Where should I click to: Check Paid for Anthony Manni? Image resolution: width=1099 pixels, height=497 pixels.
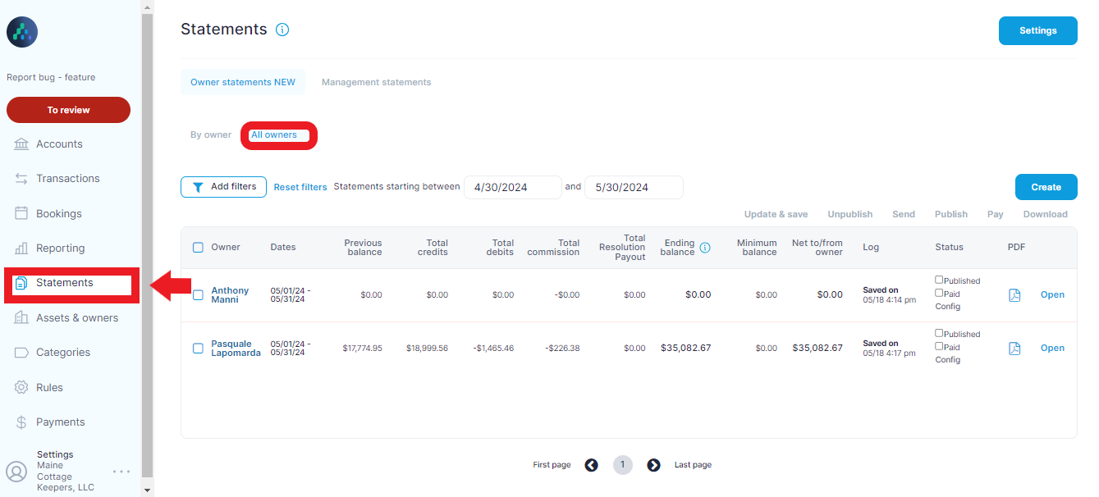click(x=939, y=293)
